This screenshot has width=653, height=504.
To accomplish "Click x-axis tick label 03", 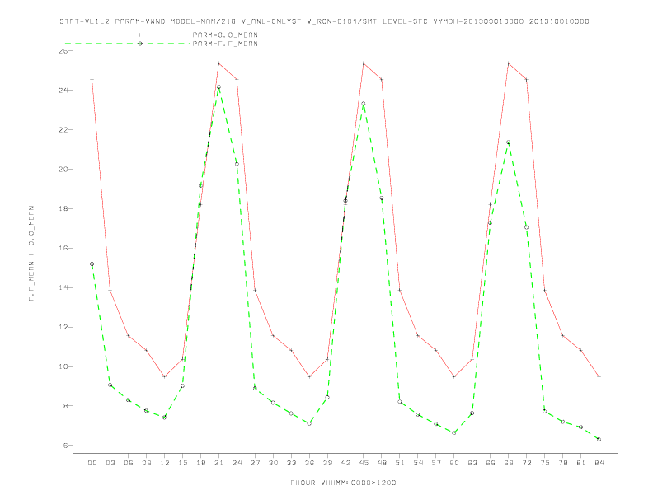I will [110, 463].
